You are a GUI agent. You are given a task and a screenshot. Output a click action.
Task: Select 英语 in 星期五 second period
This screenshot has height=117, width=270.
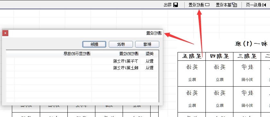click(192, 93)
